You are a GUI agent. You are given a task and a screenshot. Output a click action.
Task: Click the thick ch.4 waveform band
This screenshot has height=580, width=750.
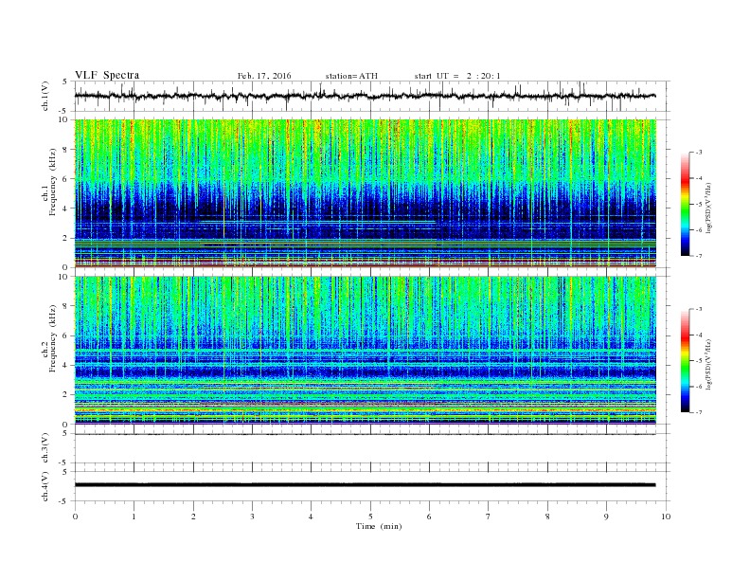(x=365, y=485)
